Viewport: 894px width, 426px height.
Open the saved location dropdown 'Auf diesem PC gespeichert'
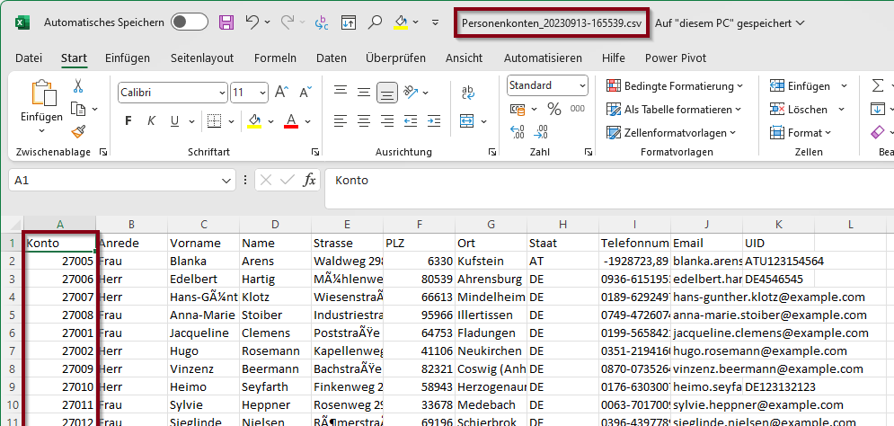[730, 22]
